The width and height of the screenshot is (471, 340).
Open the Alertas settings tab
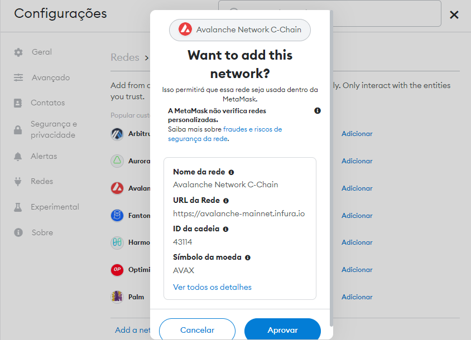point(44,156)
